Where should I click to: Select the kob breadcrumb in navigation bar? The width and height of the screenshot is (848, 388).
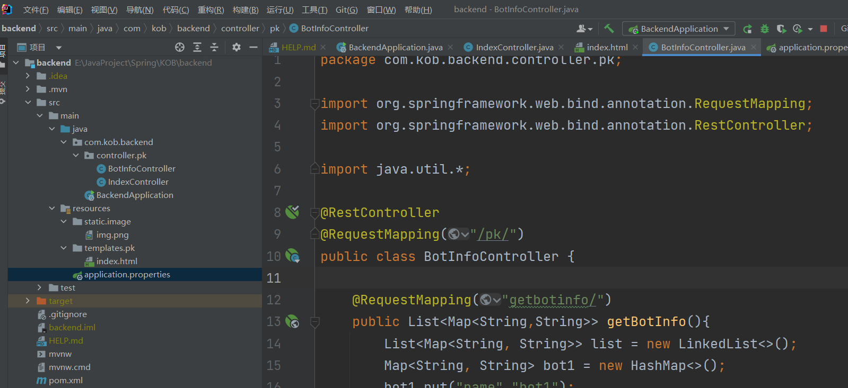pyautogui.click(x=159, y=29)
